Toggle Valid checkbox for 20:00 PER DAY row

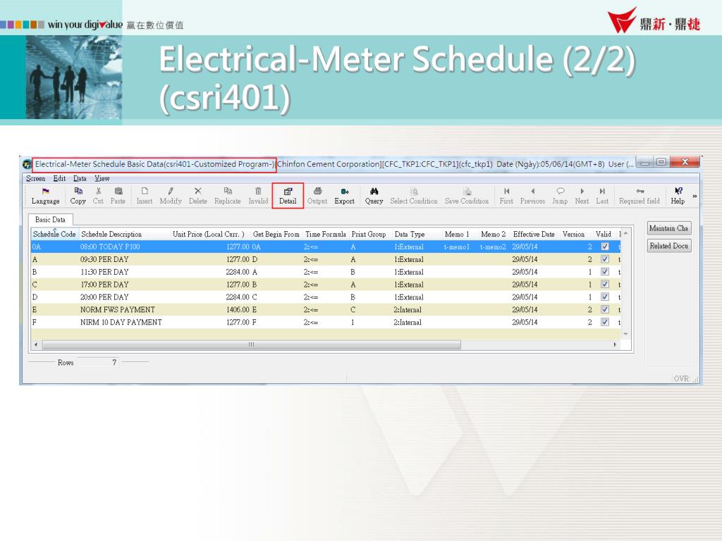click(604, 297)
